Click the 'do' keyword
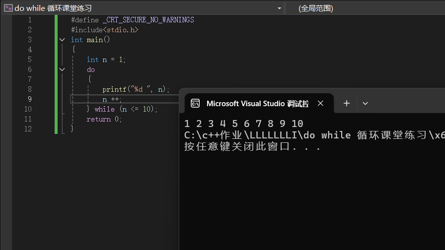The height and width of the screenshot is (250, 445). (x=91, y=69)
